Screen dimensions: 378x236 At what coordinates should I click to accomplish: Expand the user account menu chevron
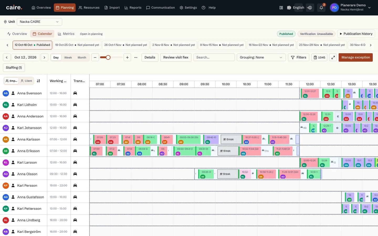click(369, 8)
